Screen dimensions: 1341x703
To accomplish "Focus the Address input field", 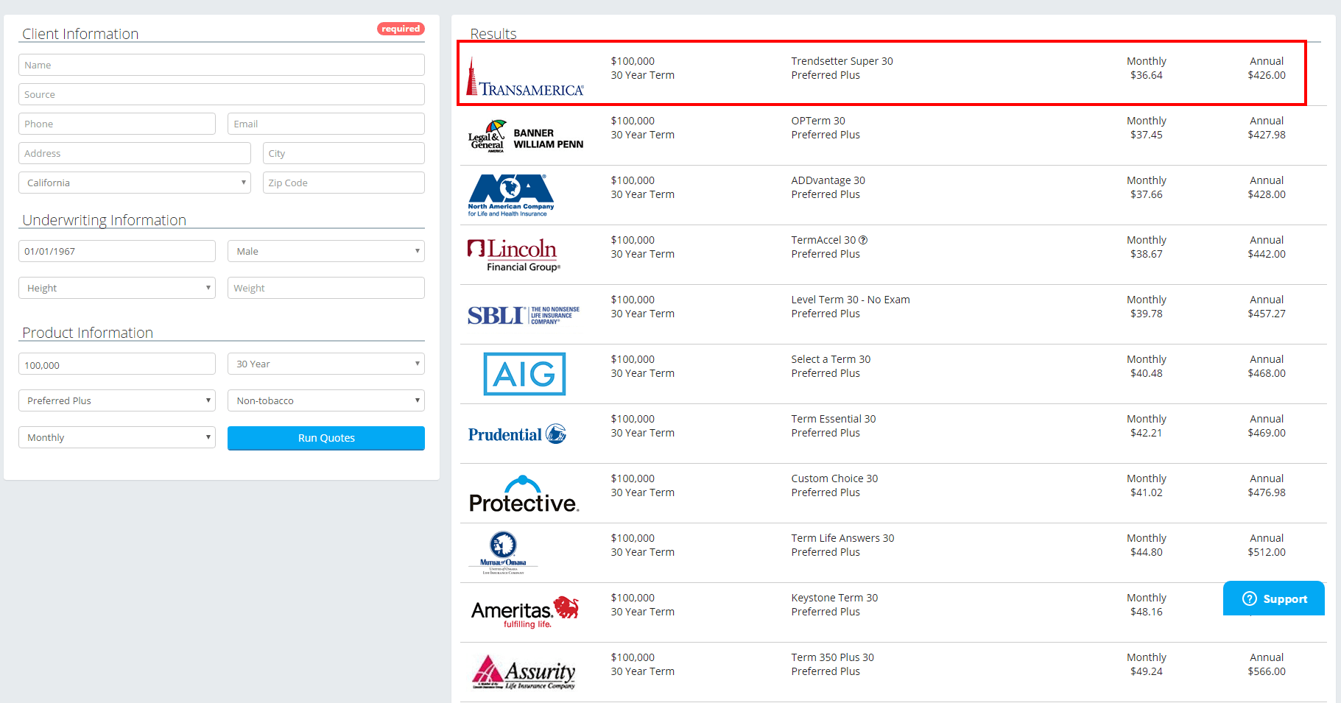I will tap(135, 153).
